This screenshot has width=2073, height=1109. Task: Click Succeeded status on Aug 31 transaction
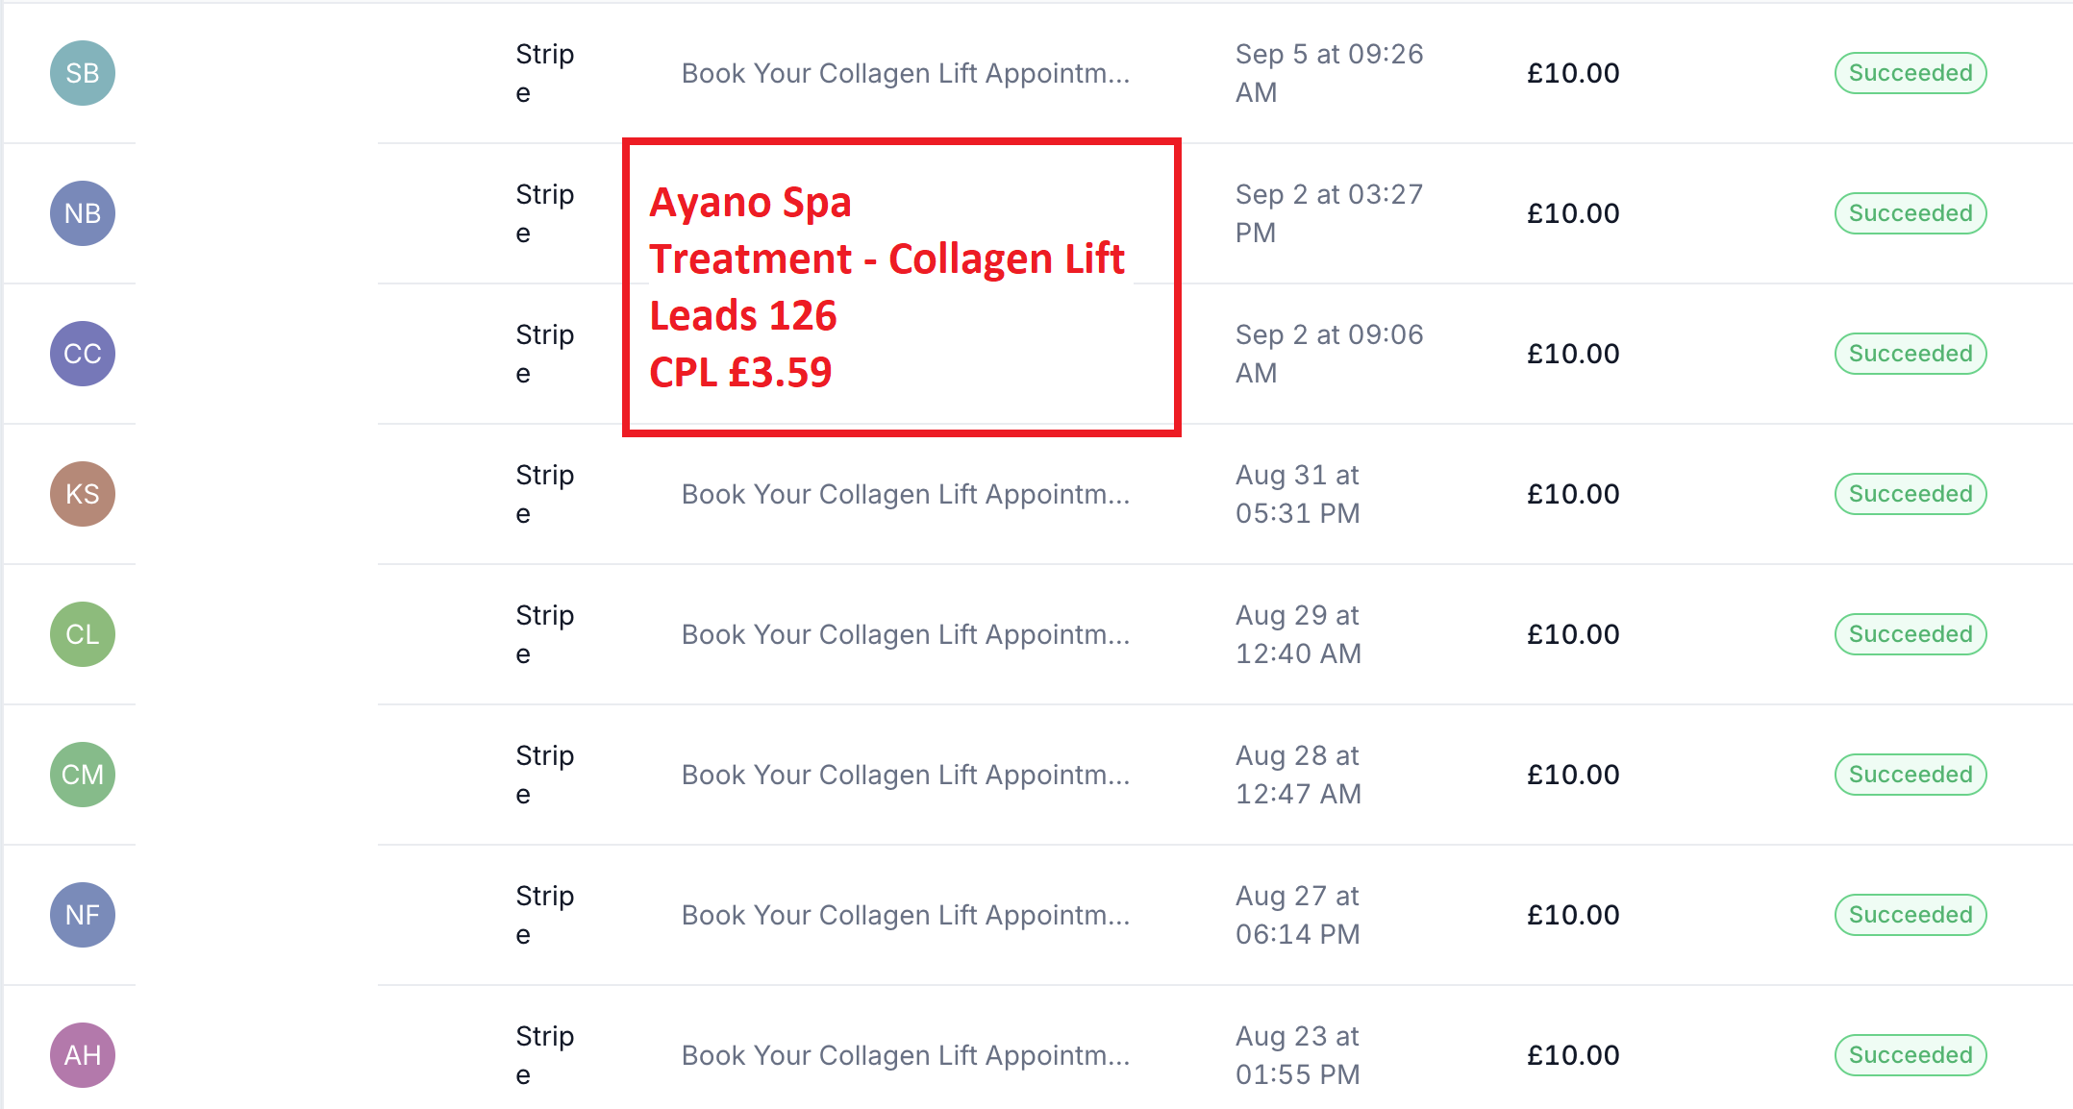coord(1910,494)
